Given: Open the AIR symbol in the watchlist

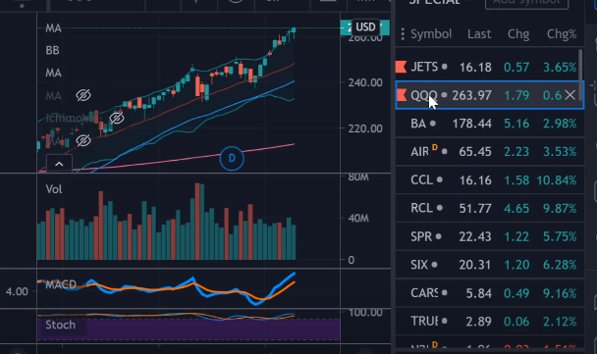Looking at the screenshot, I should (419, 152).
